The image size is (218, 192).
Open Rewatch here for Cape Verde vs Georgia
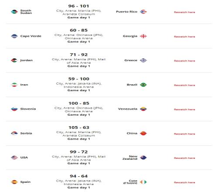point(184,37)
